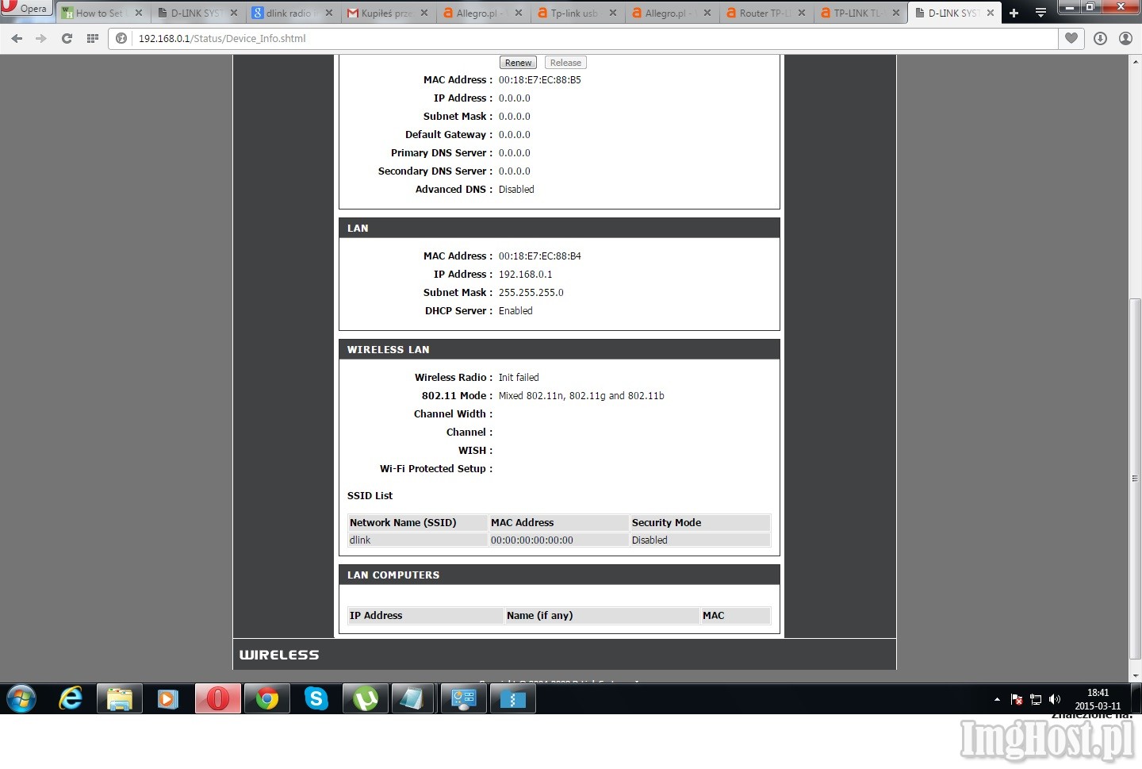This screenshot has width=1142, height=769.
Task: Click scrollbar down arrow
Action: click(x=1135, y=675)
